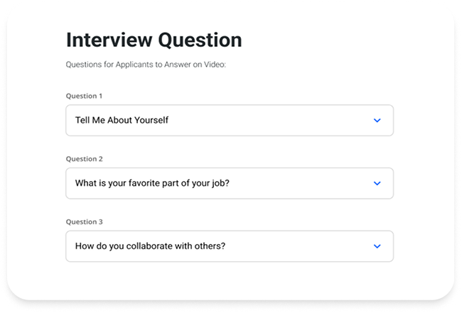The height and width of the screenshot is (313, 462).
Task: Click the chevron icon in Question 1 dropdown
Action: tap(377, 121)
